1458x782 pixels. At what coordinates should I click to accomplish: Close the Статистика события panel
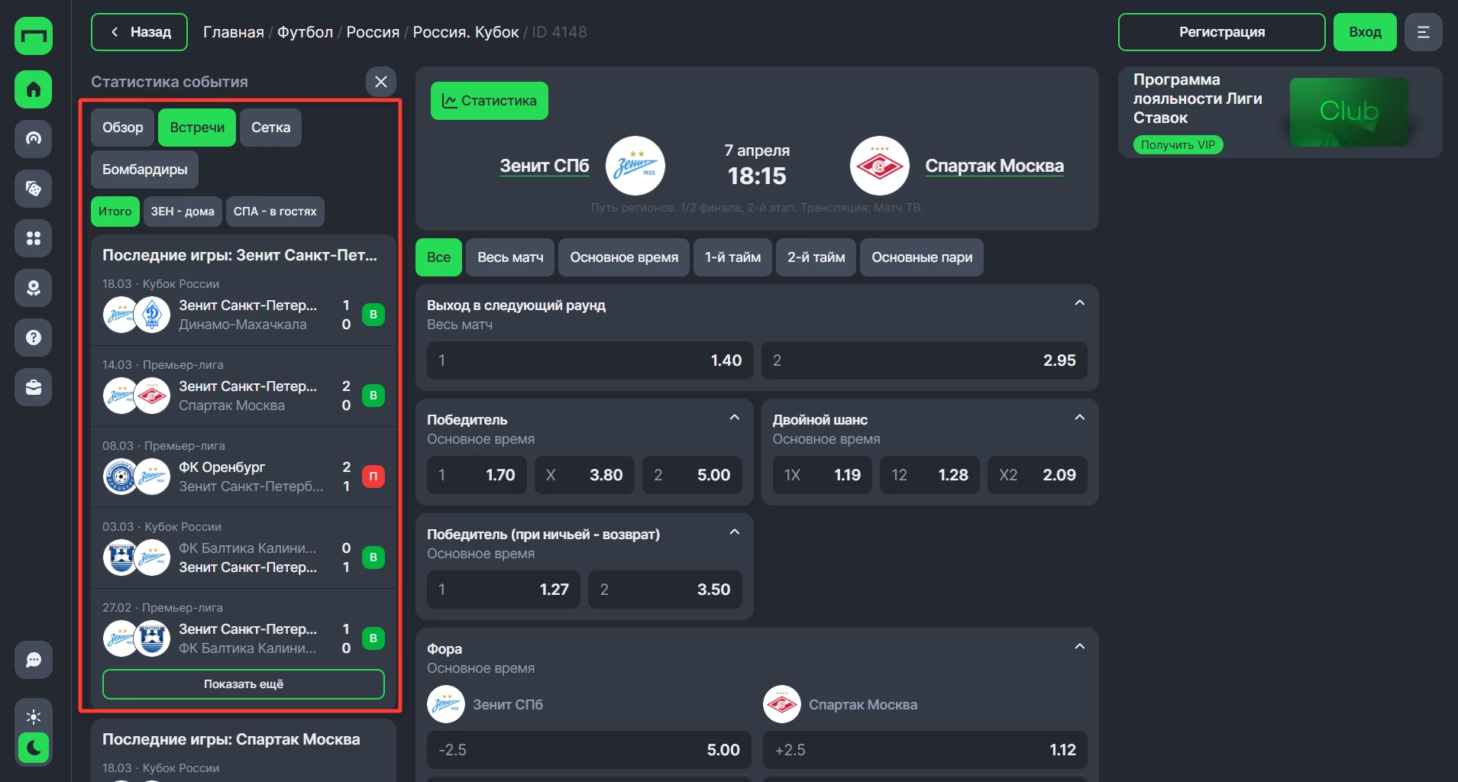click(x=380, y=82)
